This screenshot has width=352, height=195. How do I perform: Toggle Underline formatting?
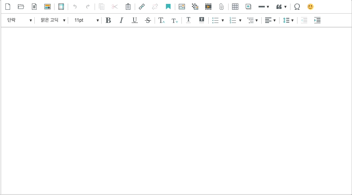[134, 20]
